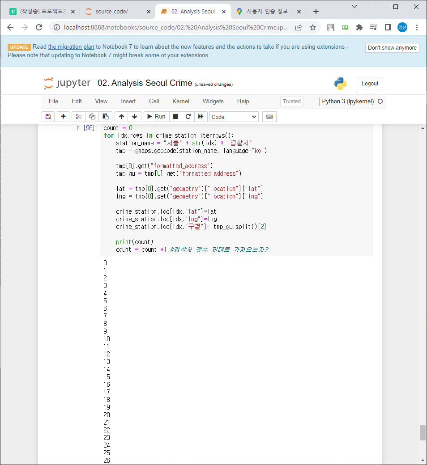Open the browser side panel icon
427x465 pixels.
pyautogui.click(x=388, y=27)
